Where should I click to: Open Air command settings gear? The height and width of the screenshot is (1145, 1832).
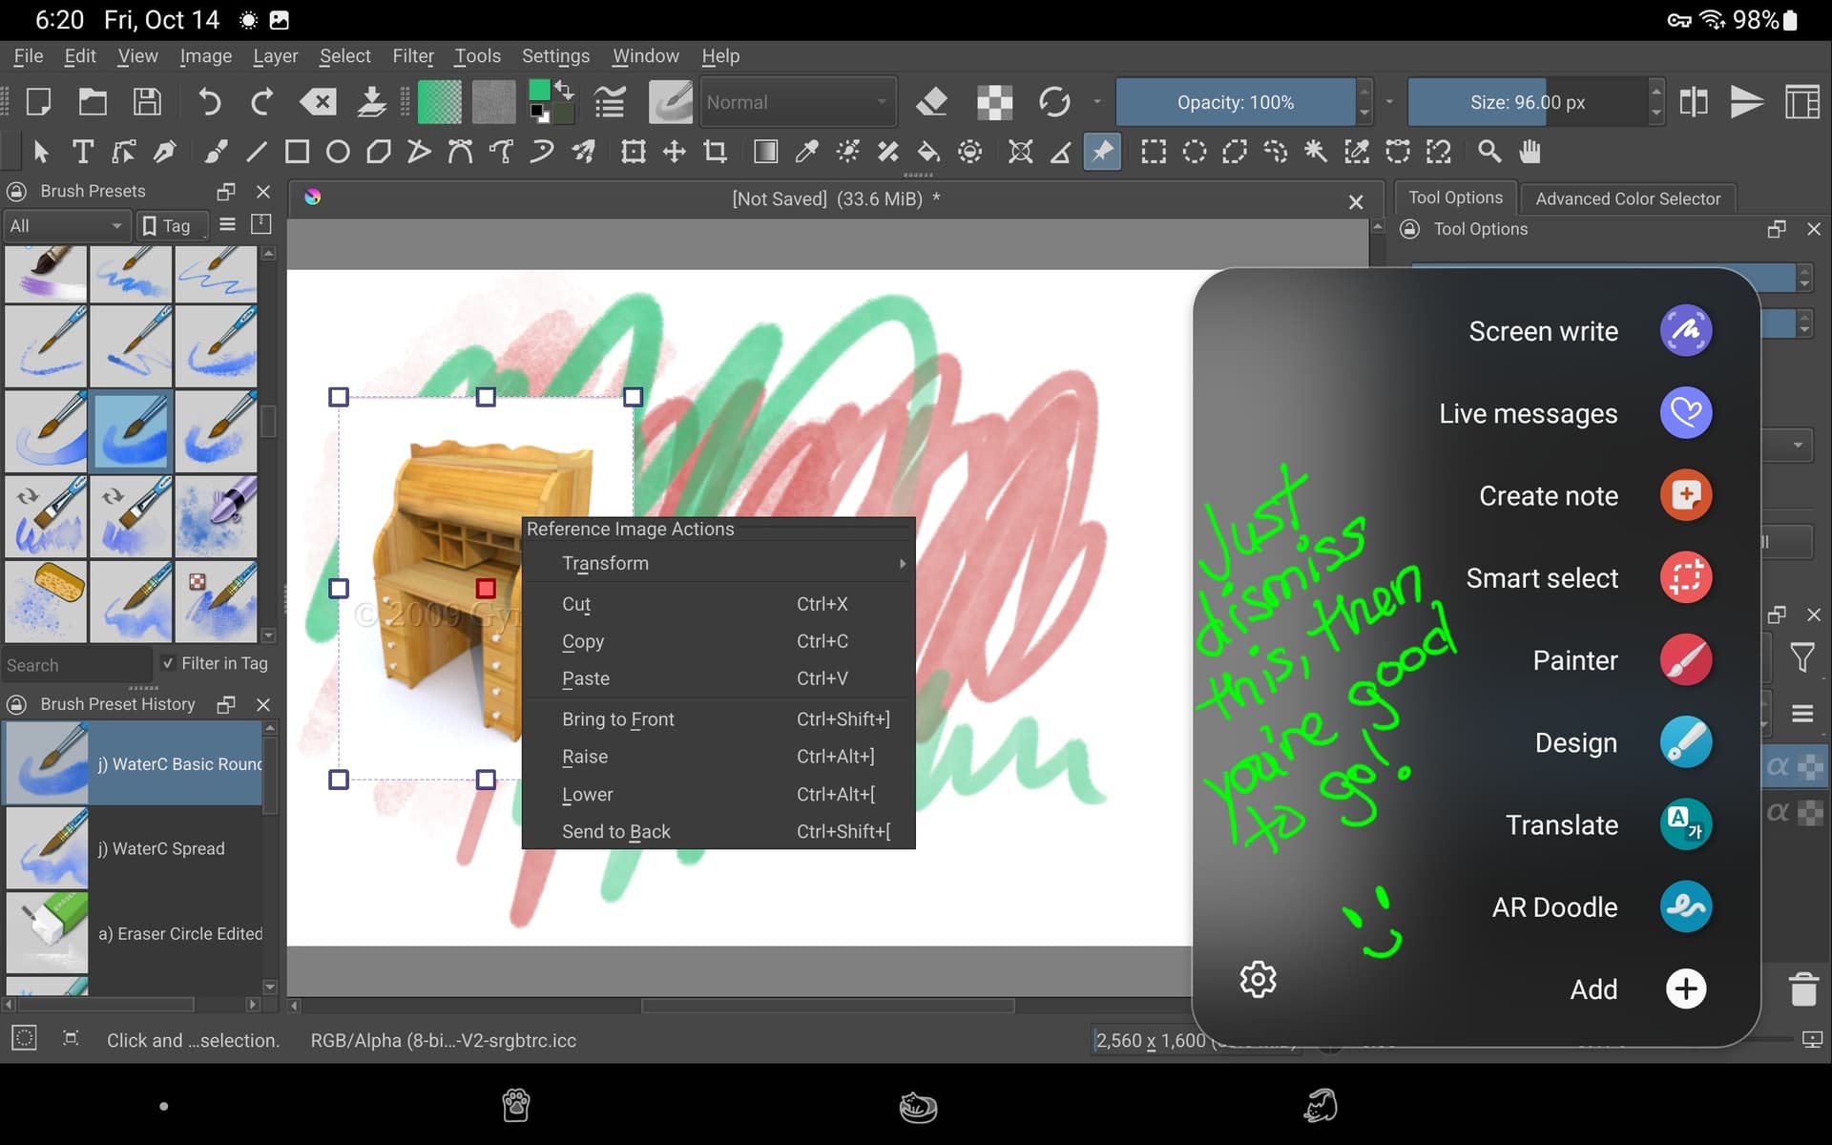click(x=1258, y=979)
